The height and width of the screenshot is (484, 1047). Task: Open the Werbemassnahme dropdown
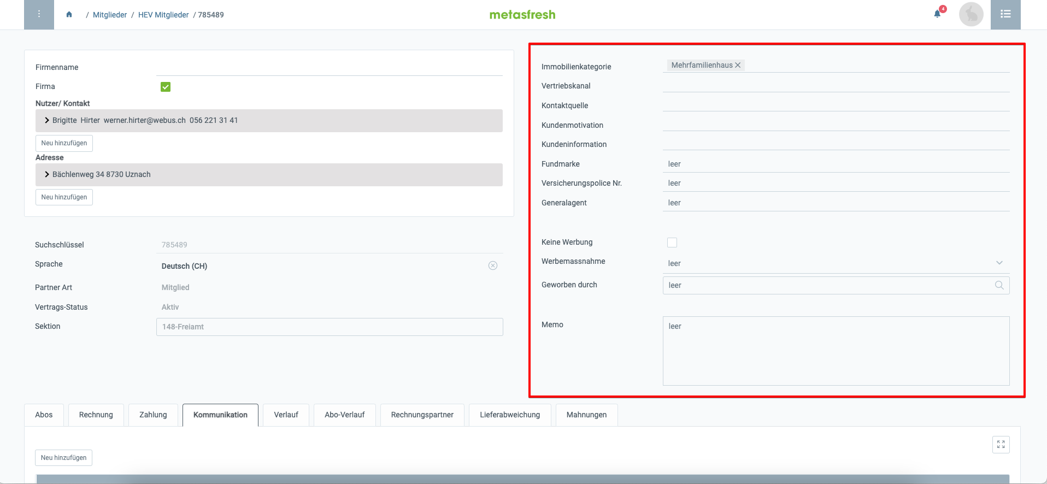click(x=836, y=263)
